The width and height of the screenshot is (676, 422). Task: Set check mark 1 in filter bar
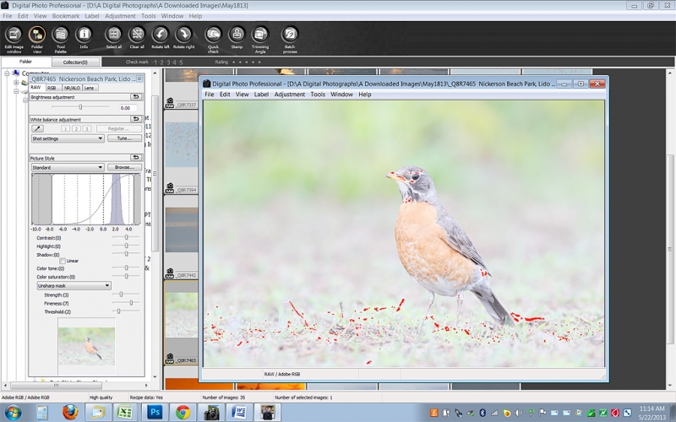tap(156, 62)
